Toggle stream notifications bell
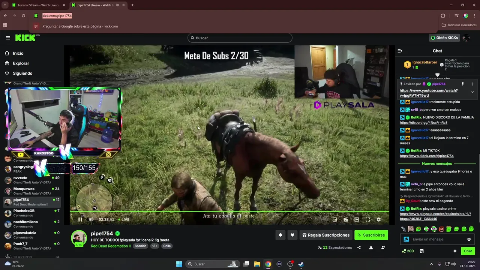The image size is (480, 270). tap(280, 235)
